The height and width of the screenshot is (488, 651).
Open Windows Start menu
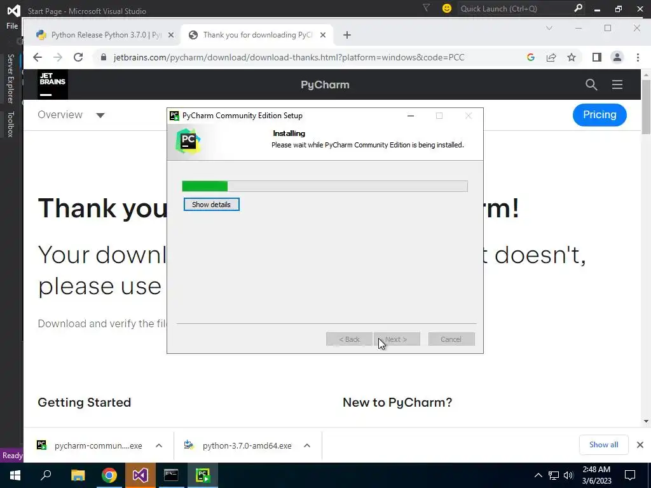click(15, 475)
